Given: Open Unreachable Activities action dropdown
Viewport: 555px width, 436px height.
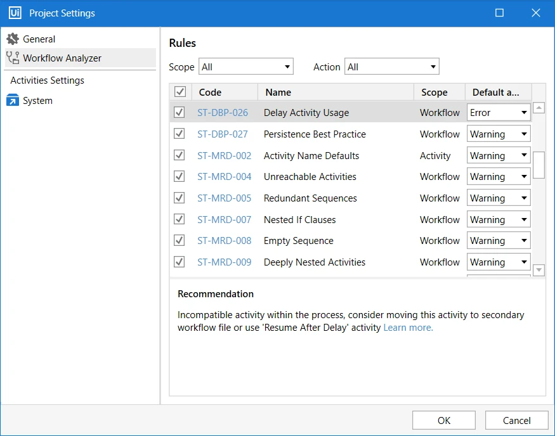Looking at the screenshot, I should 499,176.
